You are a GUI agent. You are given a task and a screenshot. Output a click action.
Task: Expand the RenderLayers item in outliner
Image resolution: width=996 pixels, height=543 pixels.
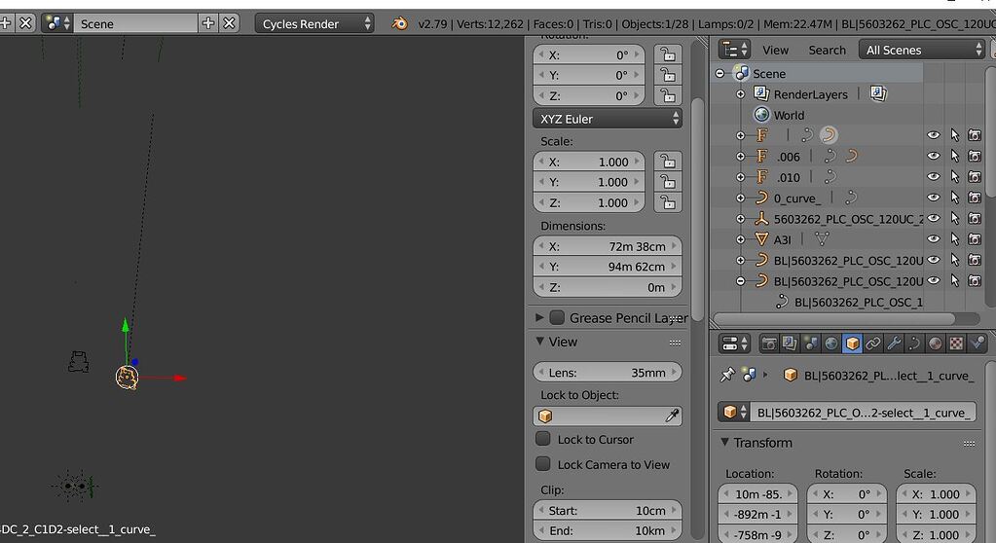pos(740,94)
